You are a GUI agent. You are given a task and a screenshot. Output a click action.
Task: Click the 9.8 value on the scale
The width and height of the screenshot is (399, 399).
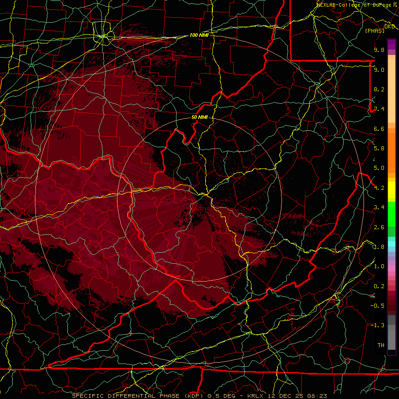point(379,50)
